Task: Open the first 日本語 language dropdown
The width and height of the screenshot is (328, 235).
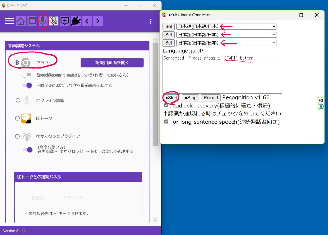Action: point(226,26)
